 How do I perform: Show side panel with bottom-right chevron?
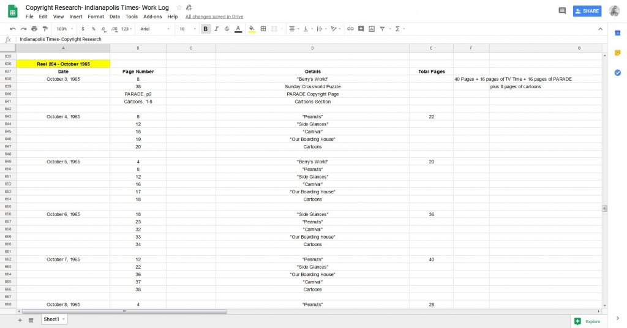[x=617, y=318]
